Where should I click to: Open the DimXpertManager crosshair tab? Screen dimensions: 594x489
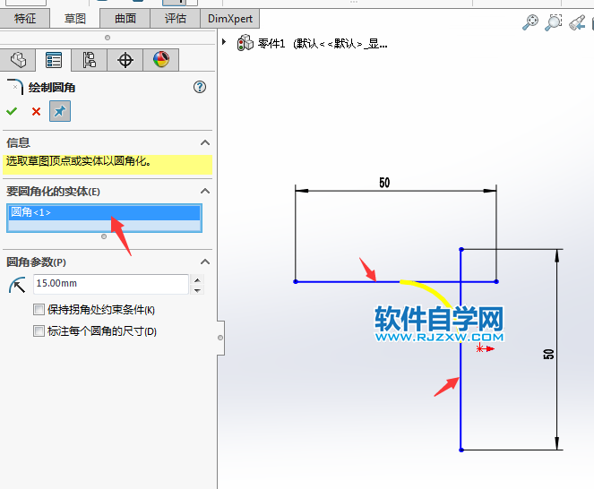click(x=125, y=60)
